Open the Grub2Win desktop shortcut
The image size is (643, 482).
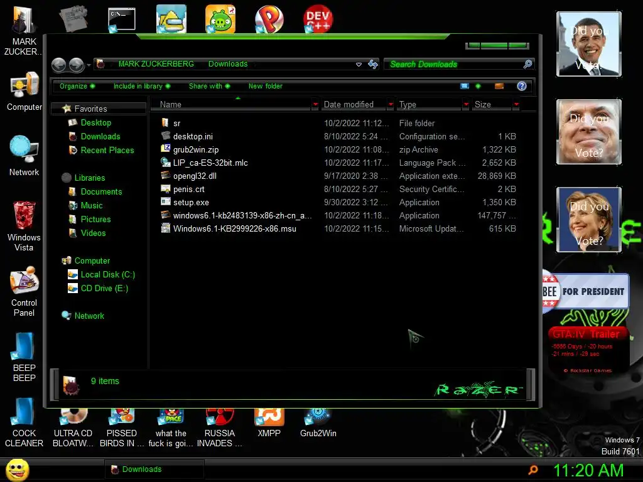pos(318,424)
